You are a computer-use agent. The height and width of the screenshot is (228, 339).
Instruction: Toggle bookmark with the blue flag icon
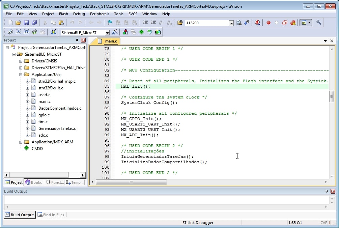110,23
